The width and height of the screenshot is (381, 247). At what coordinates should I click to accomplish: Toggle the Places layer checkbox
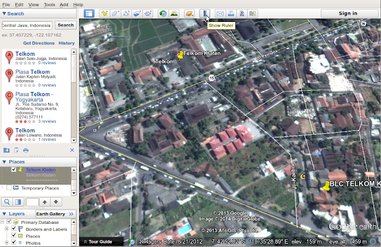[14, 235]
